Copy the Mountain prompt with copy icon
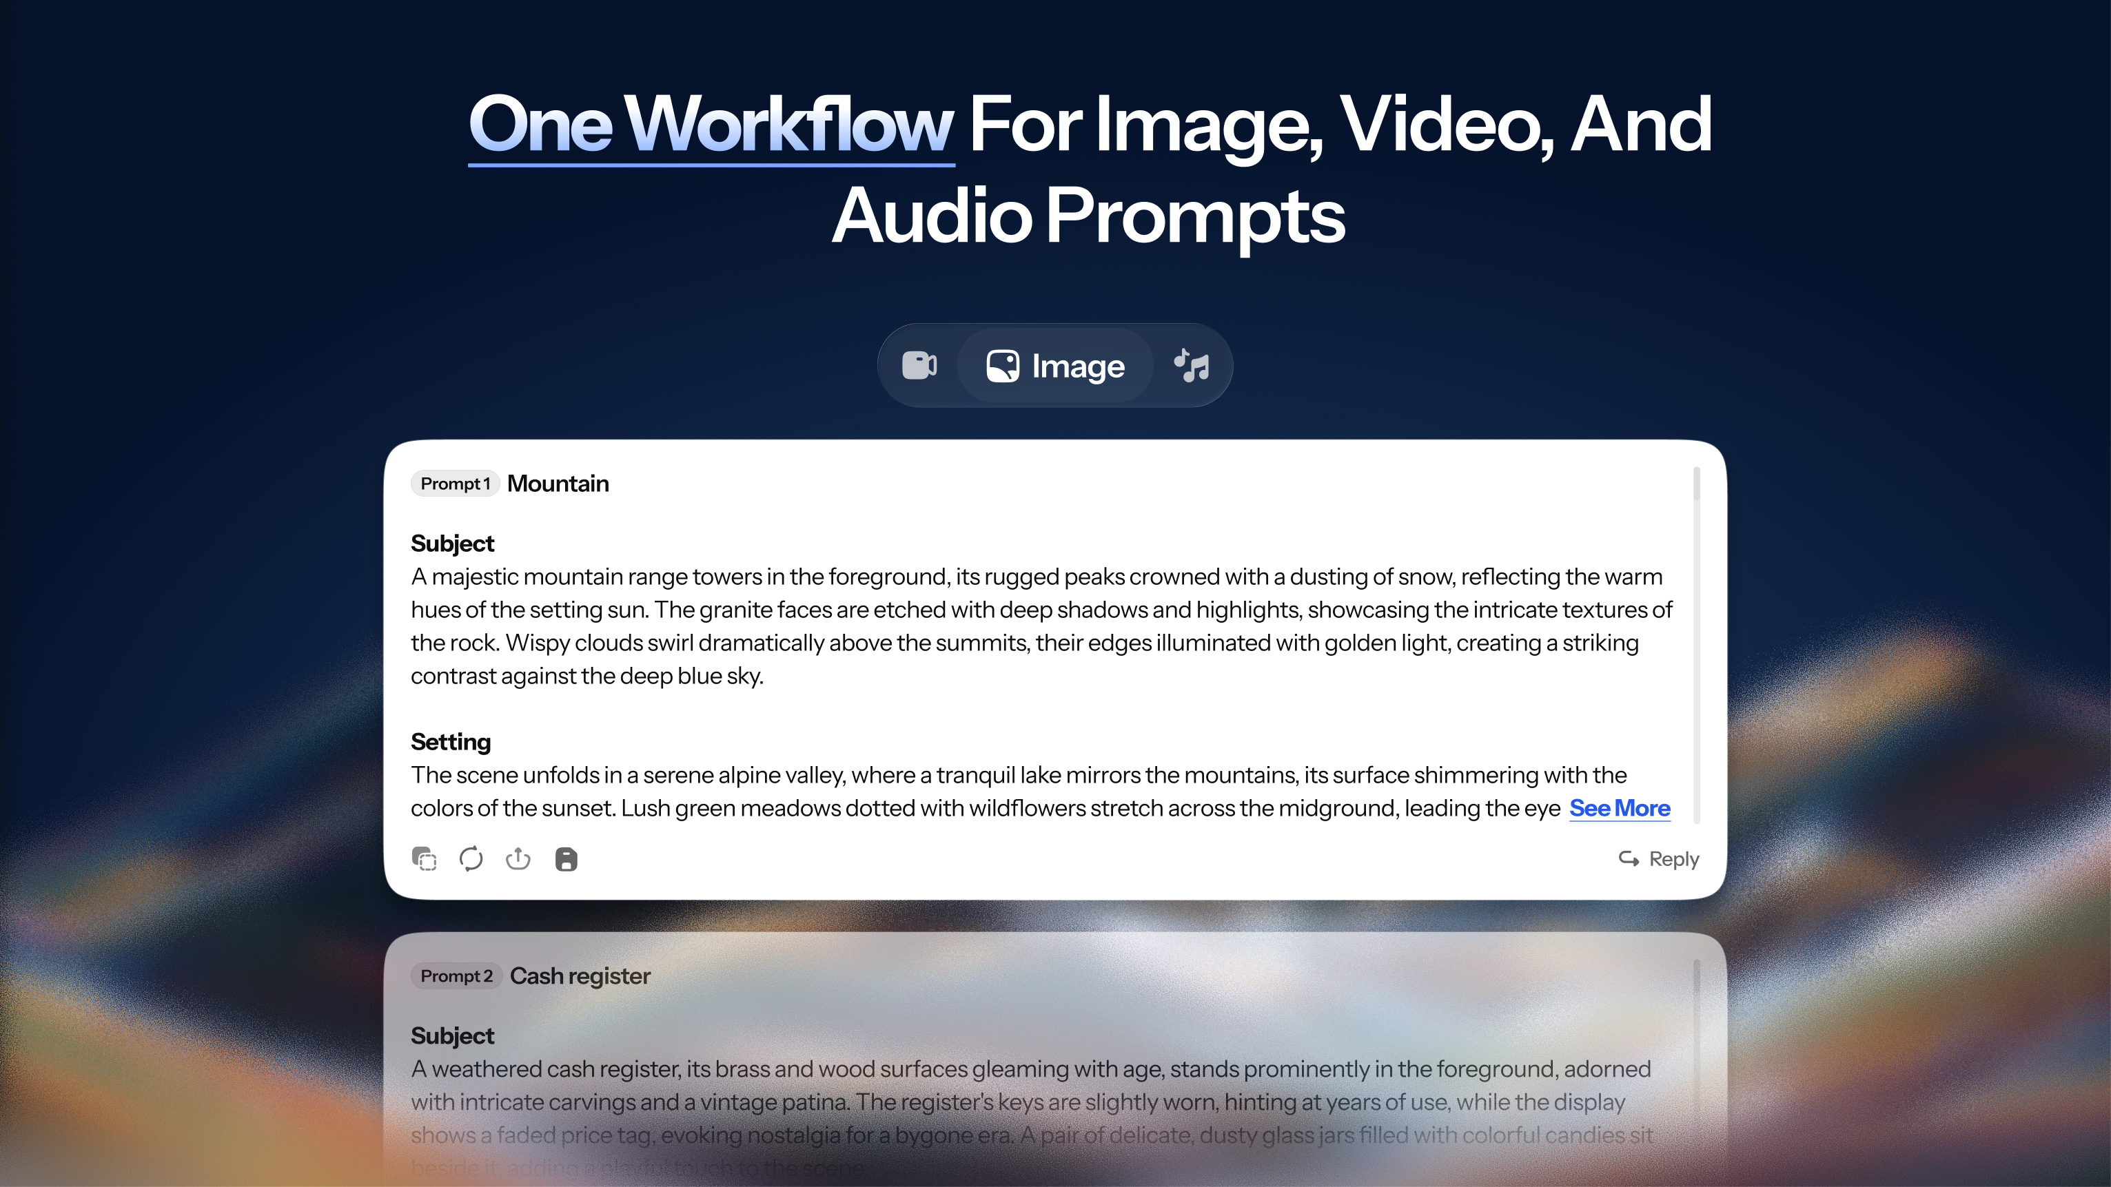The image size is (2111, 1187). [424, 858]
